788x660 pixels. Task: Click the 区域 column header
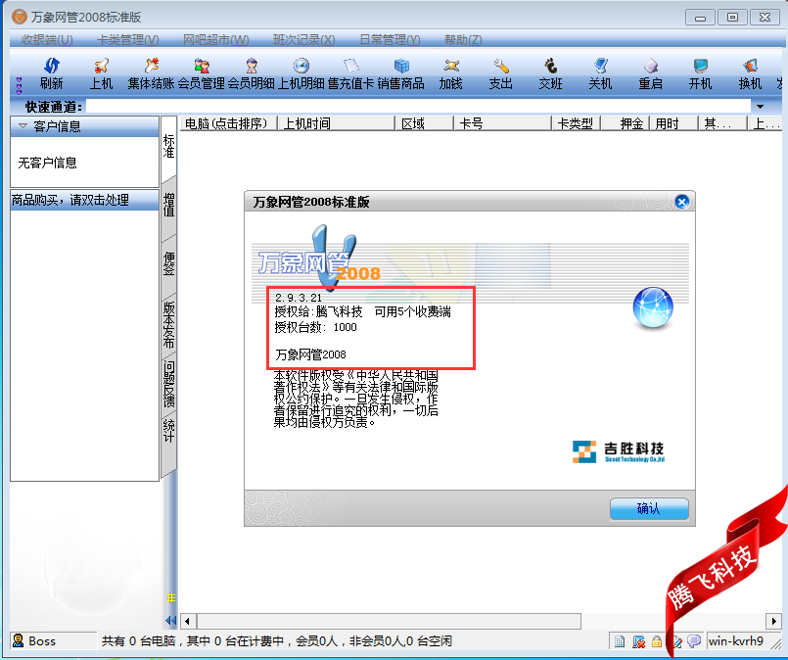pyautogui.click(x=424, y=123)
